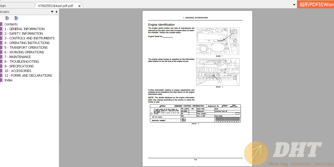Open the 4 - OPERATING INSTRUCTIONS bookmark
This screenshot has width=334, height=167.
point(27,43)
